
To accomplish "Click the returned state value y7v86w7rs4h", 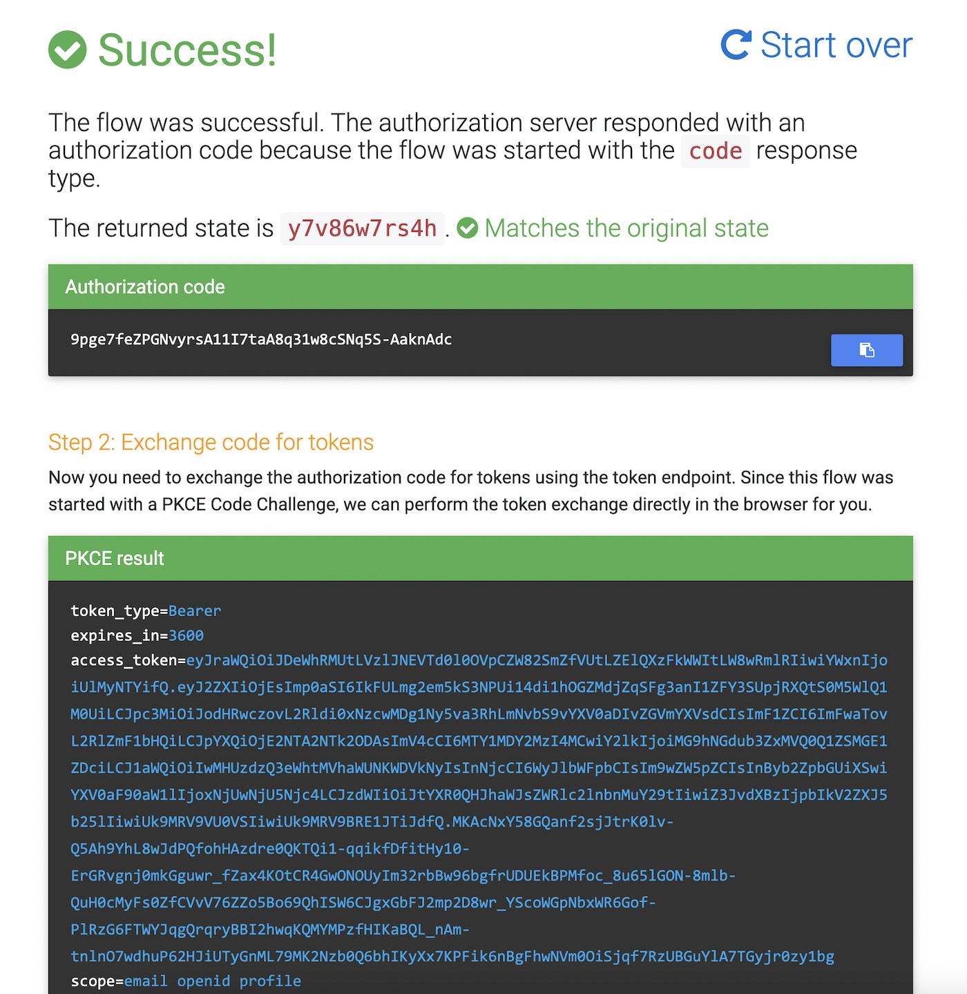I will pos(362,228).
